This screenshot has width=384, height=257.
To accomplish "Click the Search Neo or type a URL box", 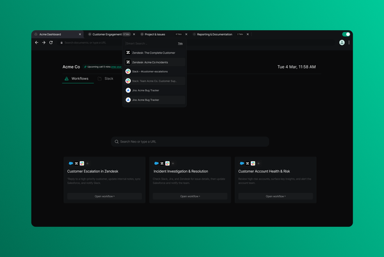I will coord(190,141).
